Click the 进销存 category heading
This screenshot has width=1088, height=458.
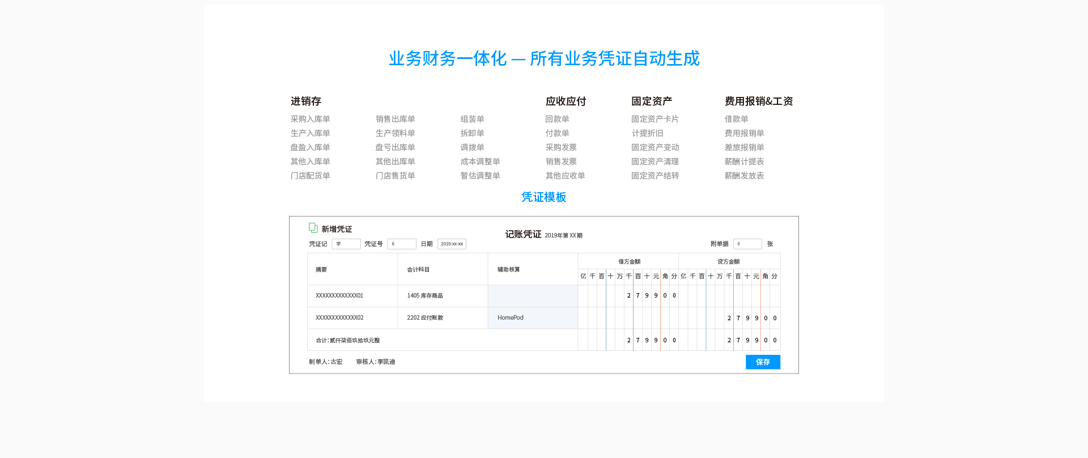(x=306, y=101)
